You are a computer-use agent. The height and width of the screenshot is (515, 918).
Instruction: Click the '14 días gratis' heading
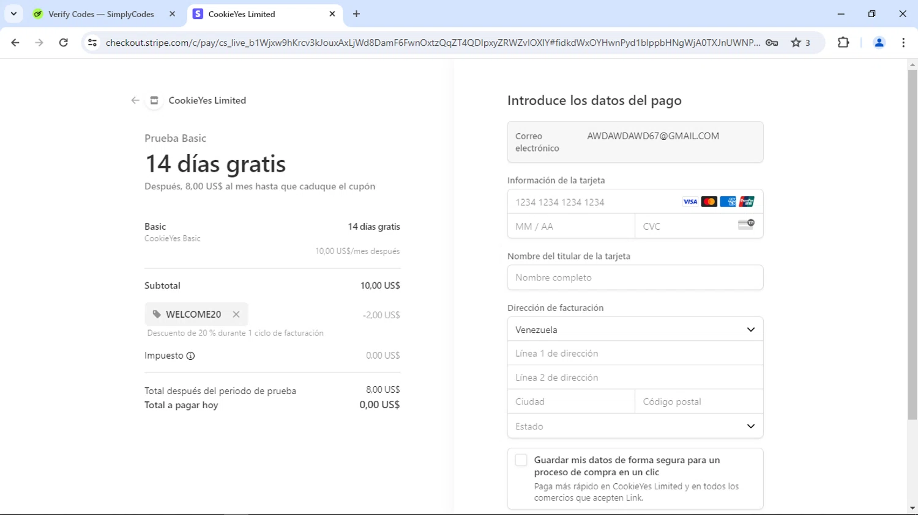click(x=215, y=164)
